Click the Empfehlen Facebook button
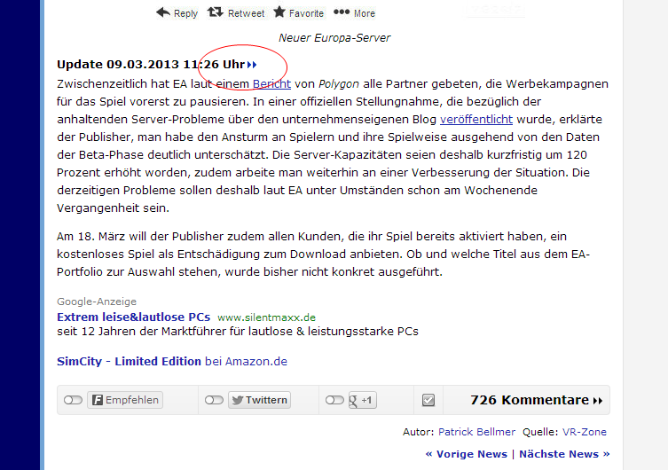The height and width of the screenshot is (470, 668). click(125, 400)
